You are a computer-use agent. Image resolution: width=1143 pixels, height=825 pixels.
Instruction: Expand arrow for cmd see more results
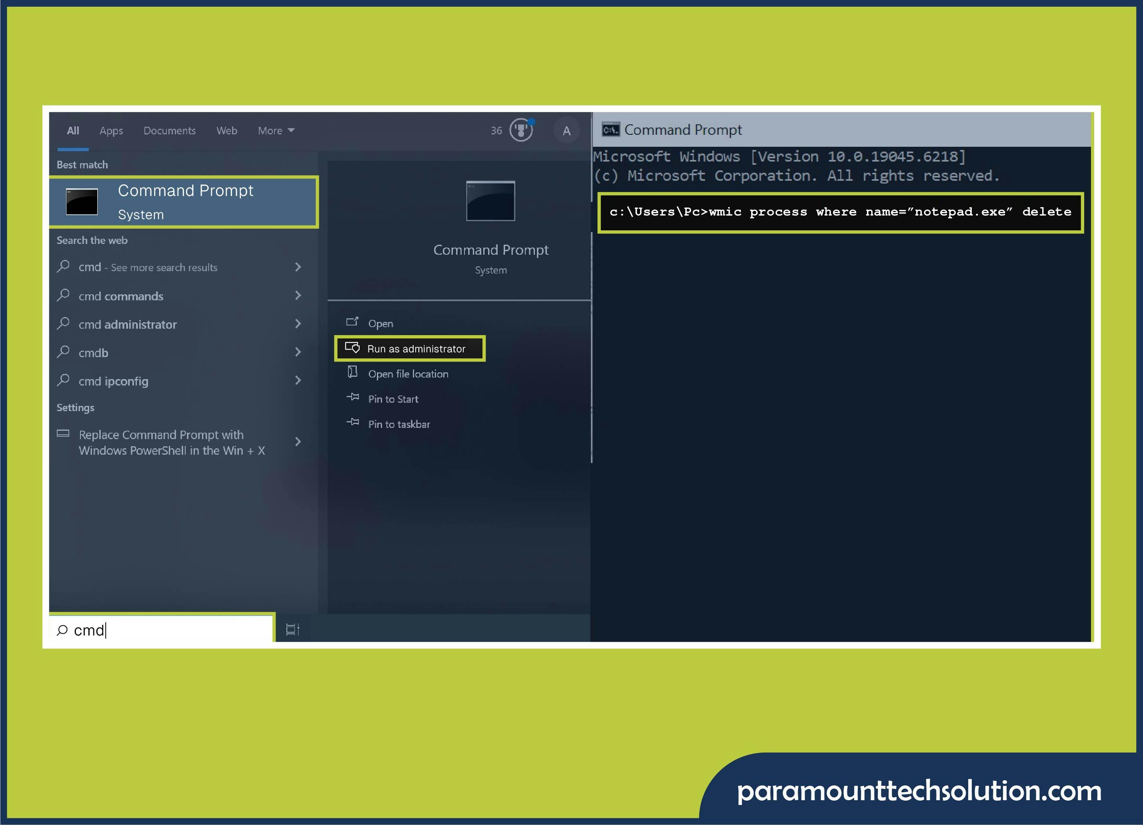point(298,267)
